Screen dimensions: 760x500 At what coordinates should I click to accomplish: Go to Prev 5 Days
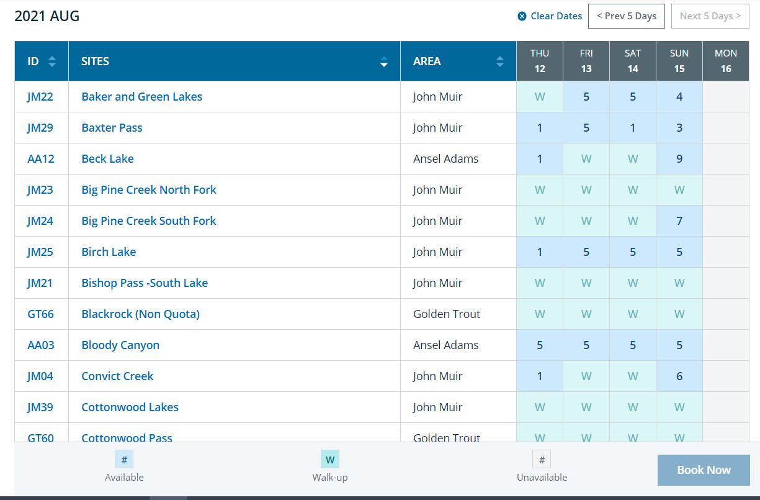click(627, 16)
